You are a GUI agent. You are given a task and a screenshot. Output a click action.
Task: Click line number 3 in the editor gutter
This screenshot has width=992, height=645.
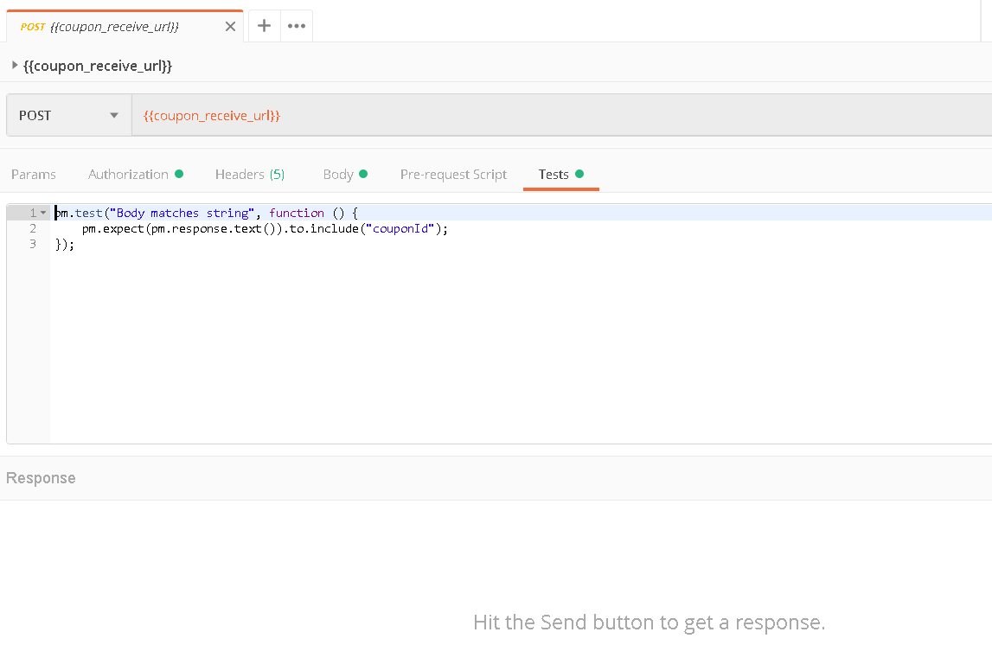point(33,244)
